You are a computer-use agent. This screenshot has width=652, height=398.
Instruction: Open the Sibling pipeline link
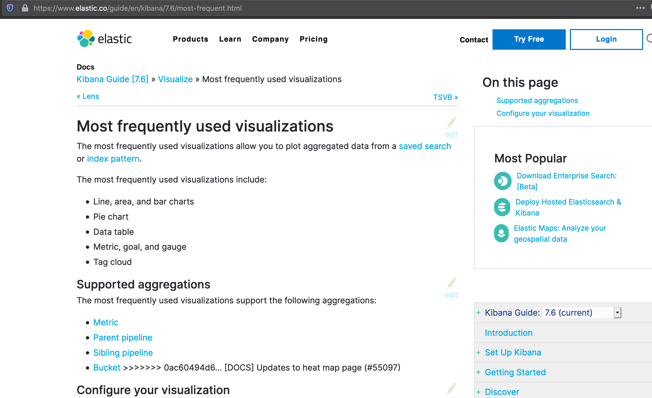(x=123, y=353)
